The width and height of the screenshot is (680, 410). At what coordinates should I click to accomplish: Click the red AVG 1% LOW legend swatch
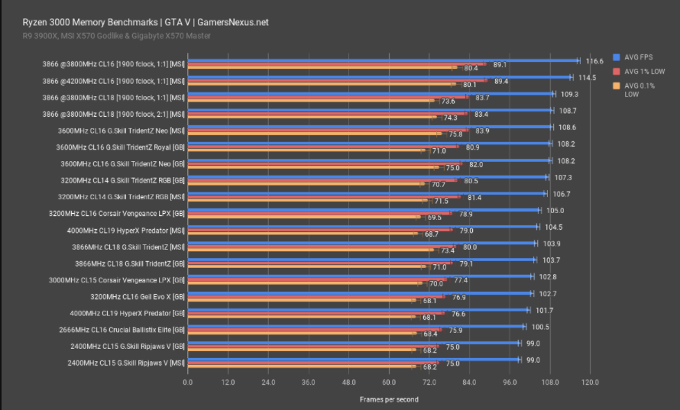pos(615,71)
